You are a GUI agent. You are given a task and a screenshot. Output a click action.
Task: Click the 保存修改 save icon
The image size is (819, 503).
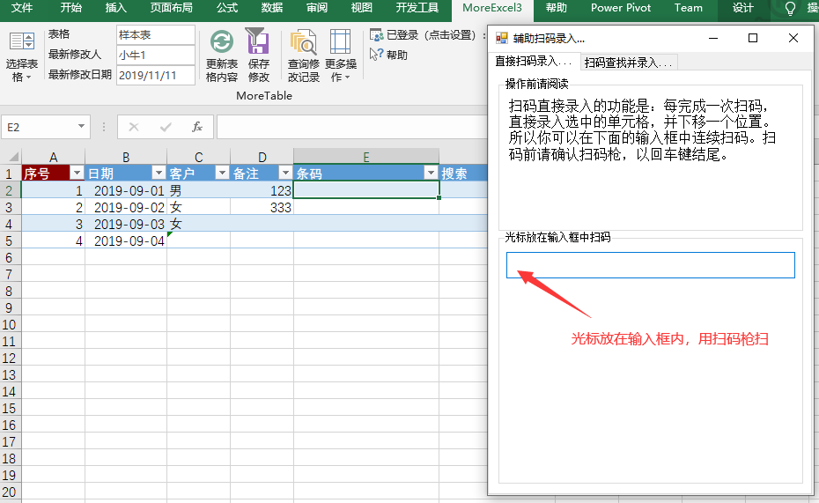point(258,42)
